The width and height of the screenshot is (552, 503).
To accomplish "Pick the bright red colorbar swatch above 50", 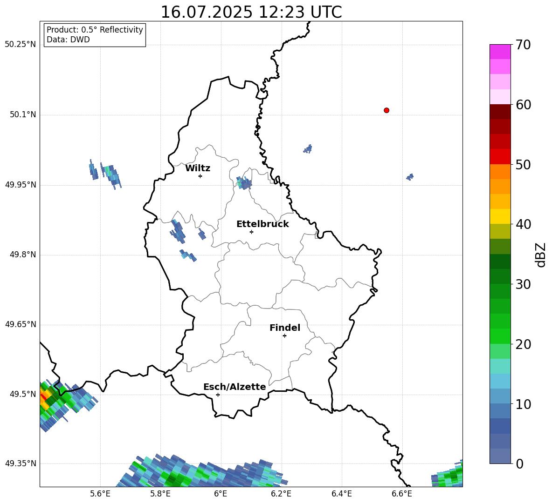I will [x=500, y=157].
